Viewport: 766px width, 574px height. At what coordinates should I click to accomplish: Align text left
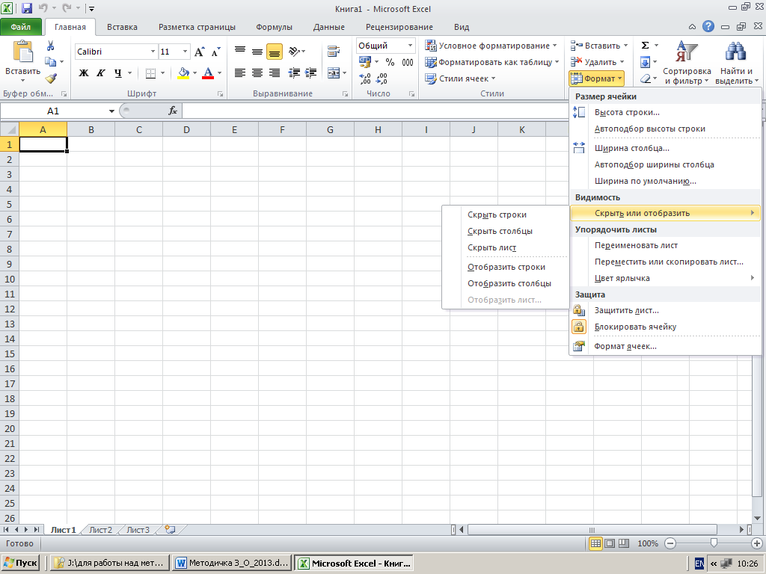[239, 73]
